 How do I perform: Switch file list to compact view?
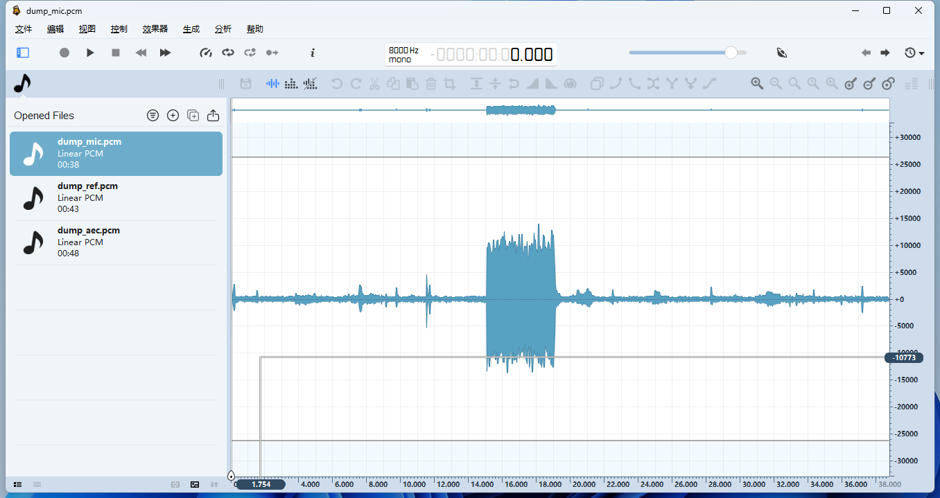[x=37, y=484]
